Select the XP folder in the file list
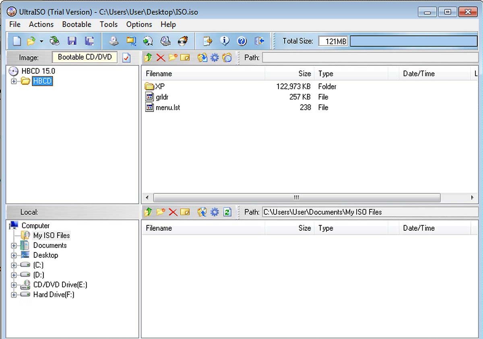Image resolution: width=483 pixels, height=339 pixels. (160, 87)
